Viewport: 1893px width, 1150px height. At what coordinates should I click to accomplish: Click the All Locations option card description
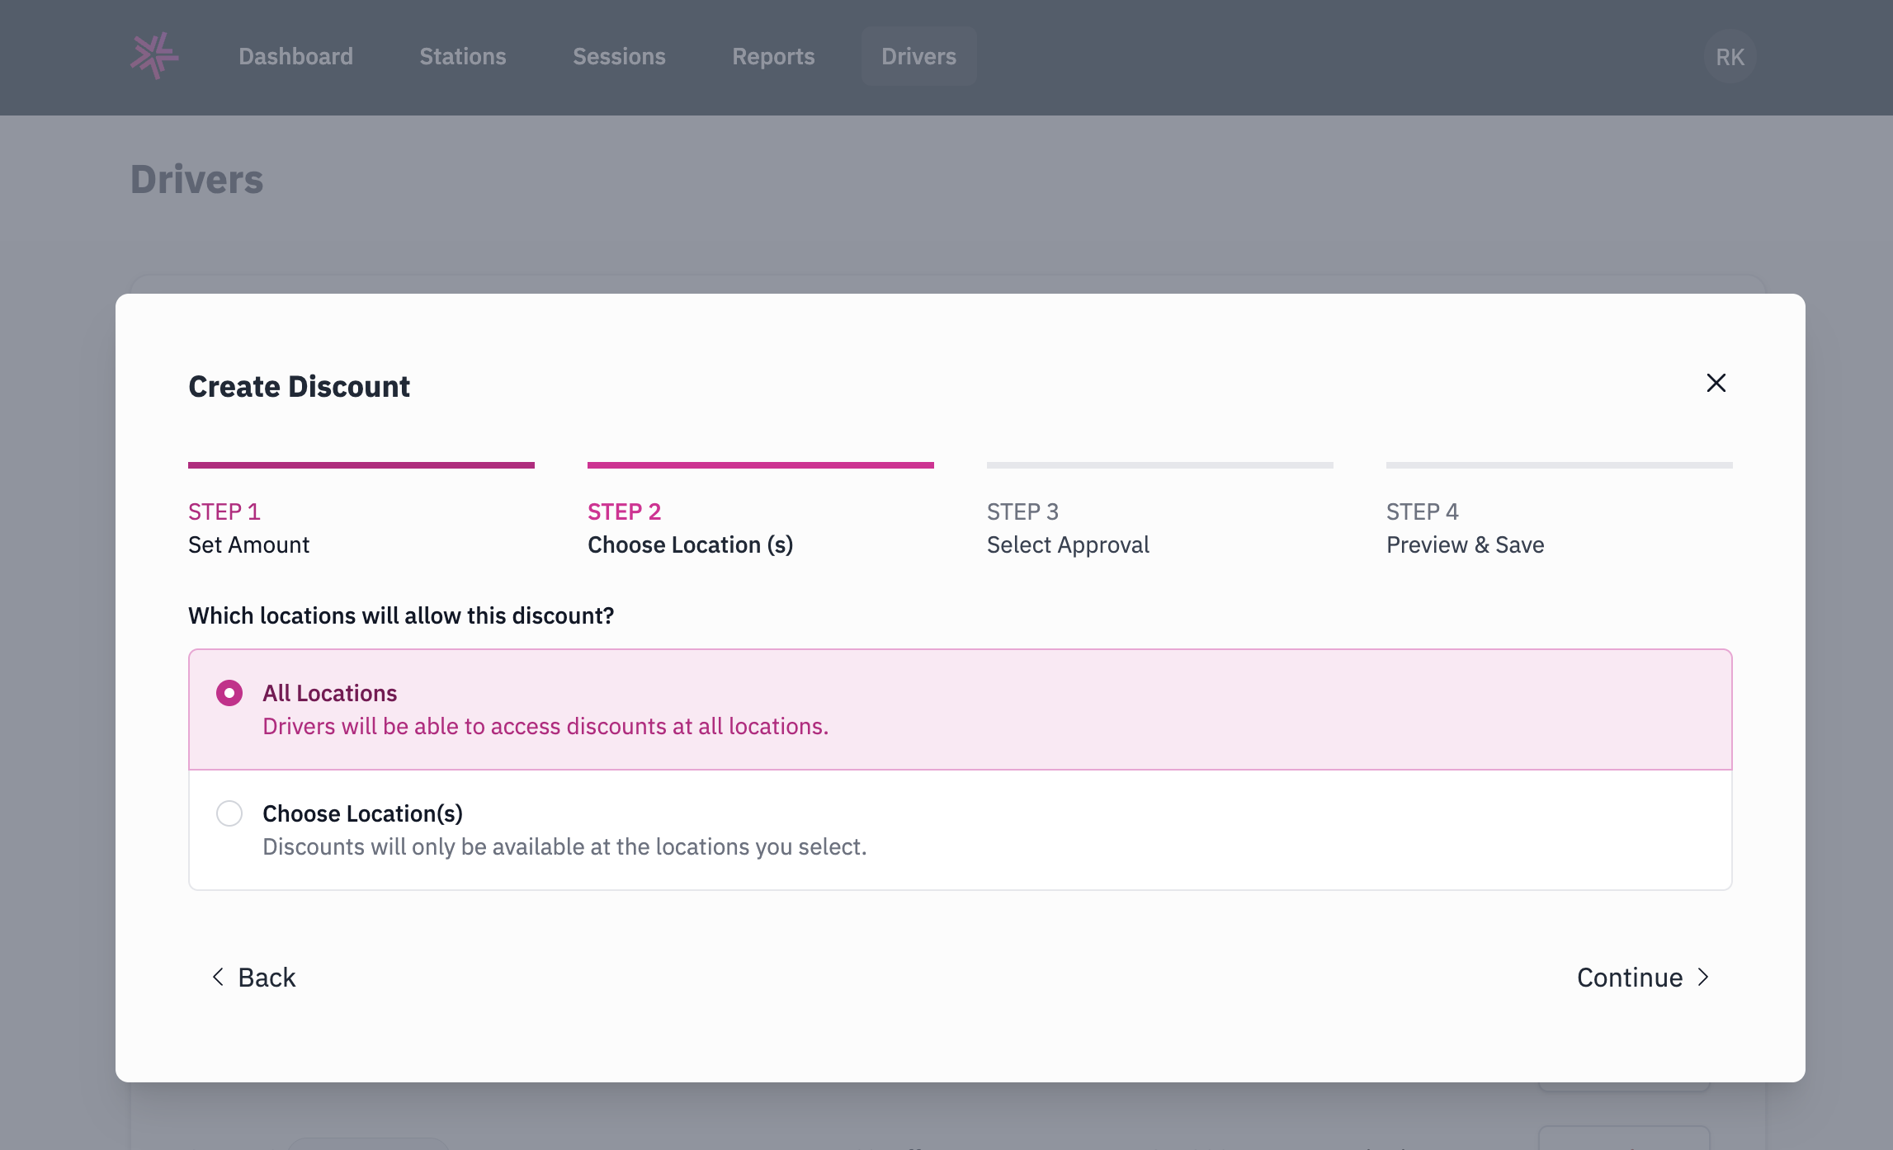point(545,726)
